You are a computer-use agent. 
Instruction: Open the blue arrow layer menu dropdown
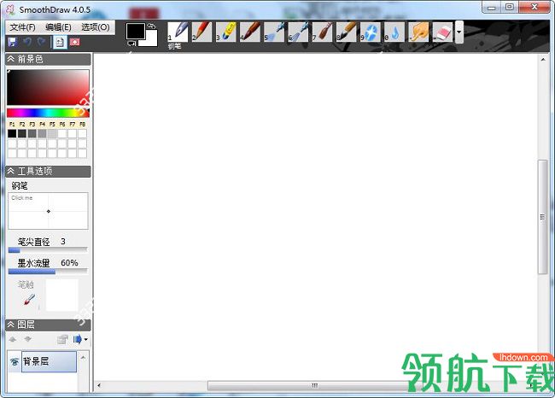tap(80, 339)
